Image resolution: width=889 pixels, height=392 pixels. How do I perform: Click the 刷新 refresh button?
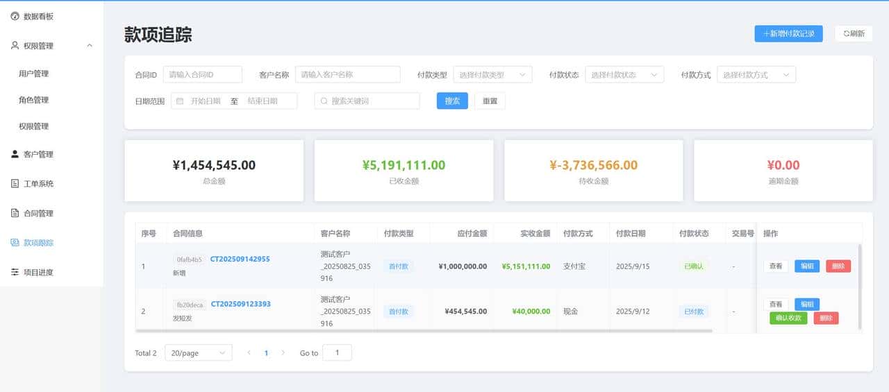(x=854, y=33)
